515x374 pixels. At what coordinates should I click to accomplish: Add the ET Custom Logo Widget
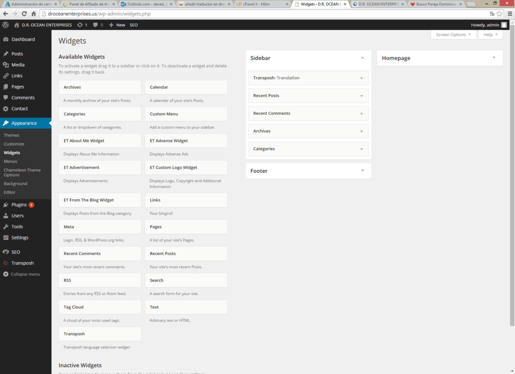186,168
